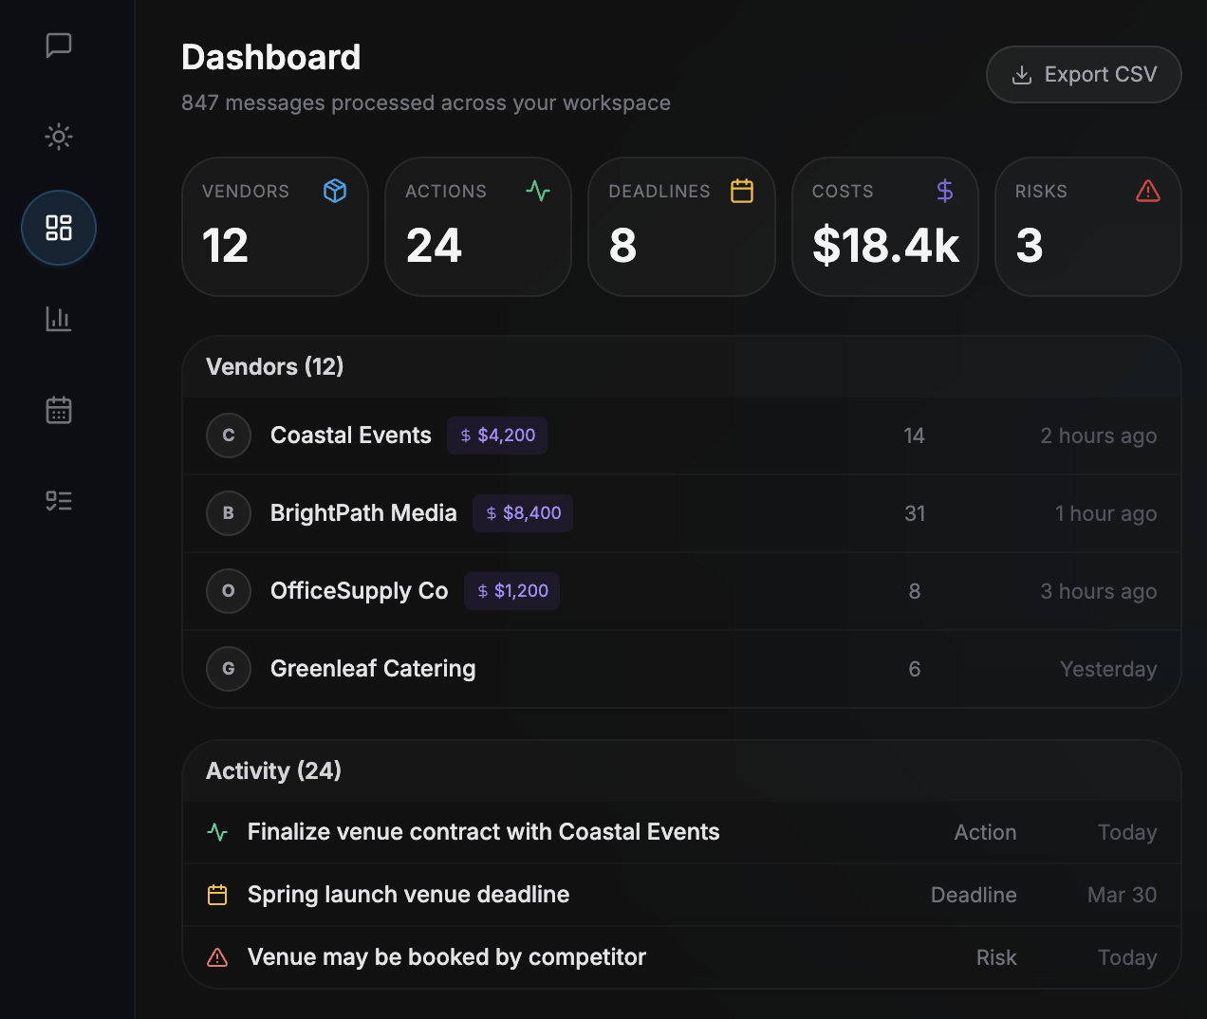Viewport: 1207px width, 1019px height.
Task: Click the Export CSV button
Action: (1084, 74)
